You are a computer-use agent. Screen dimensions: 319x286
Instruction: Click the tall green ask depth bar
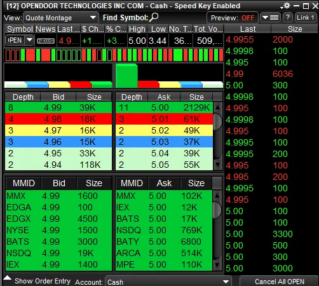pos(126,76)
